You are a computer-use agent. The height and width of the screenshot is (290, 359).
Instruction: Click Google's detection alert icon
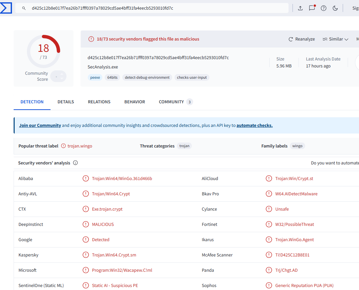[86, 240]
